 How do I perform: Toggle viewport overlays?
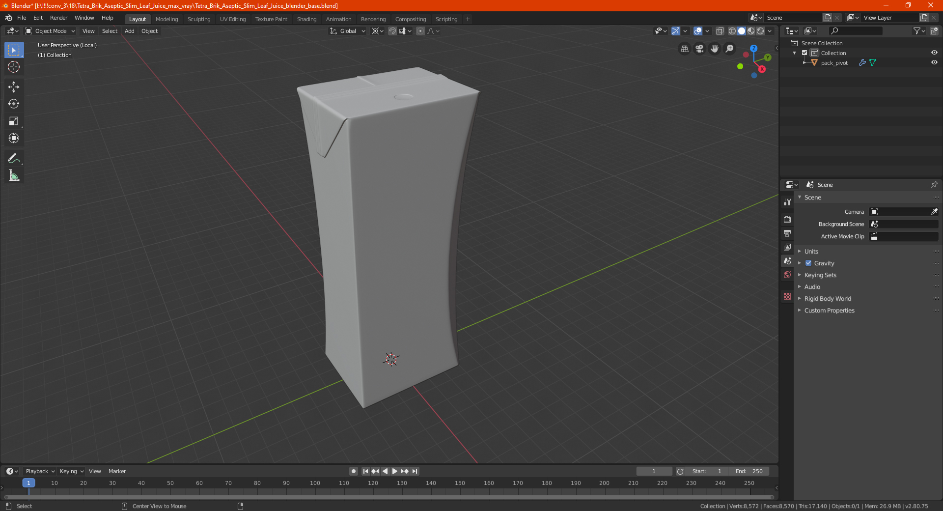tap(697, 31)
